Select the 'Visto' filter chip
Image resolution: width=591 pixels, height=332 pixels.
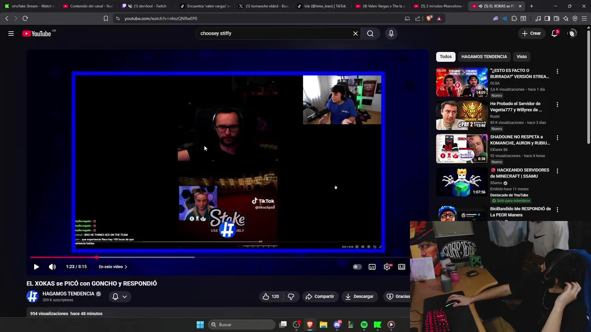click(522, 57)
